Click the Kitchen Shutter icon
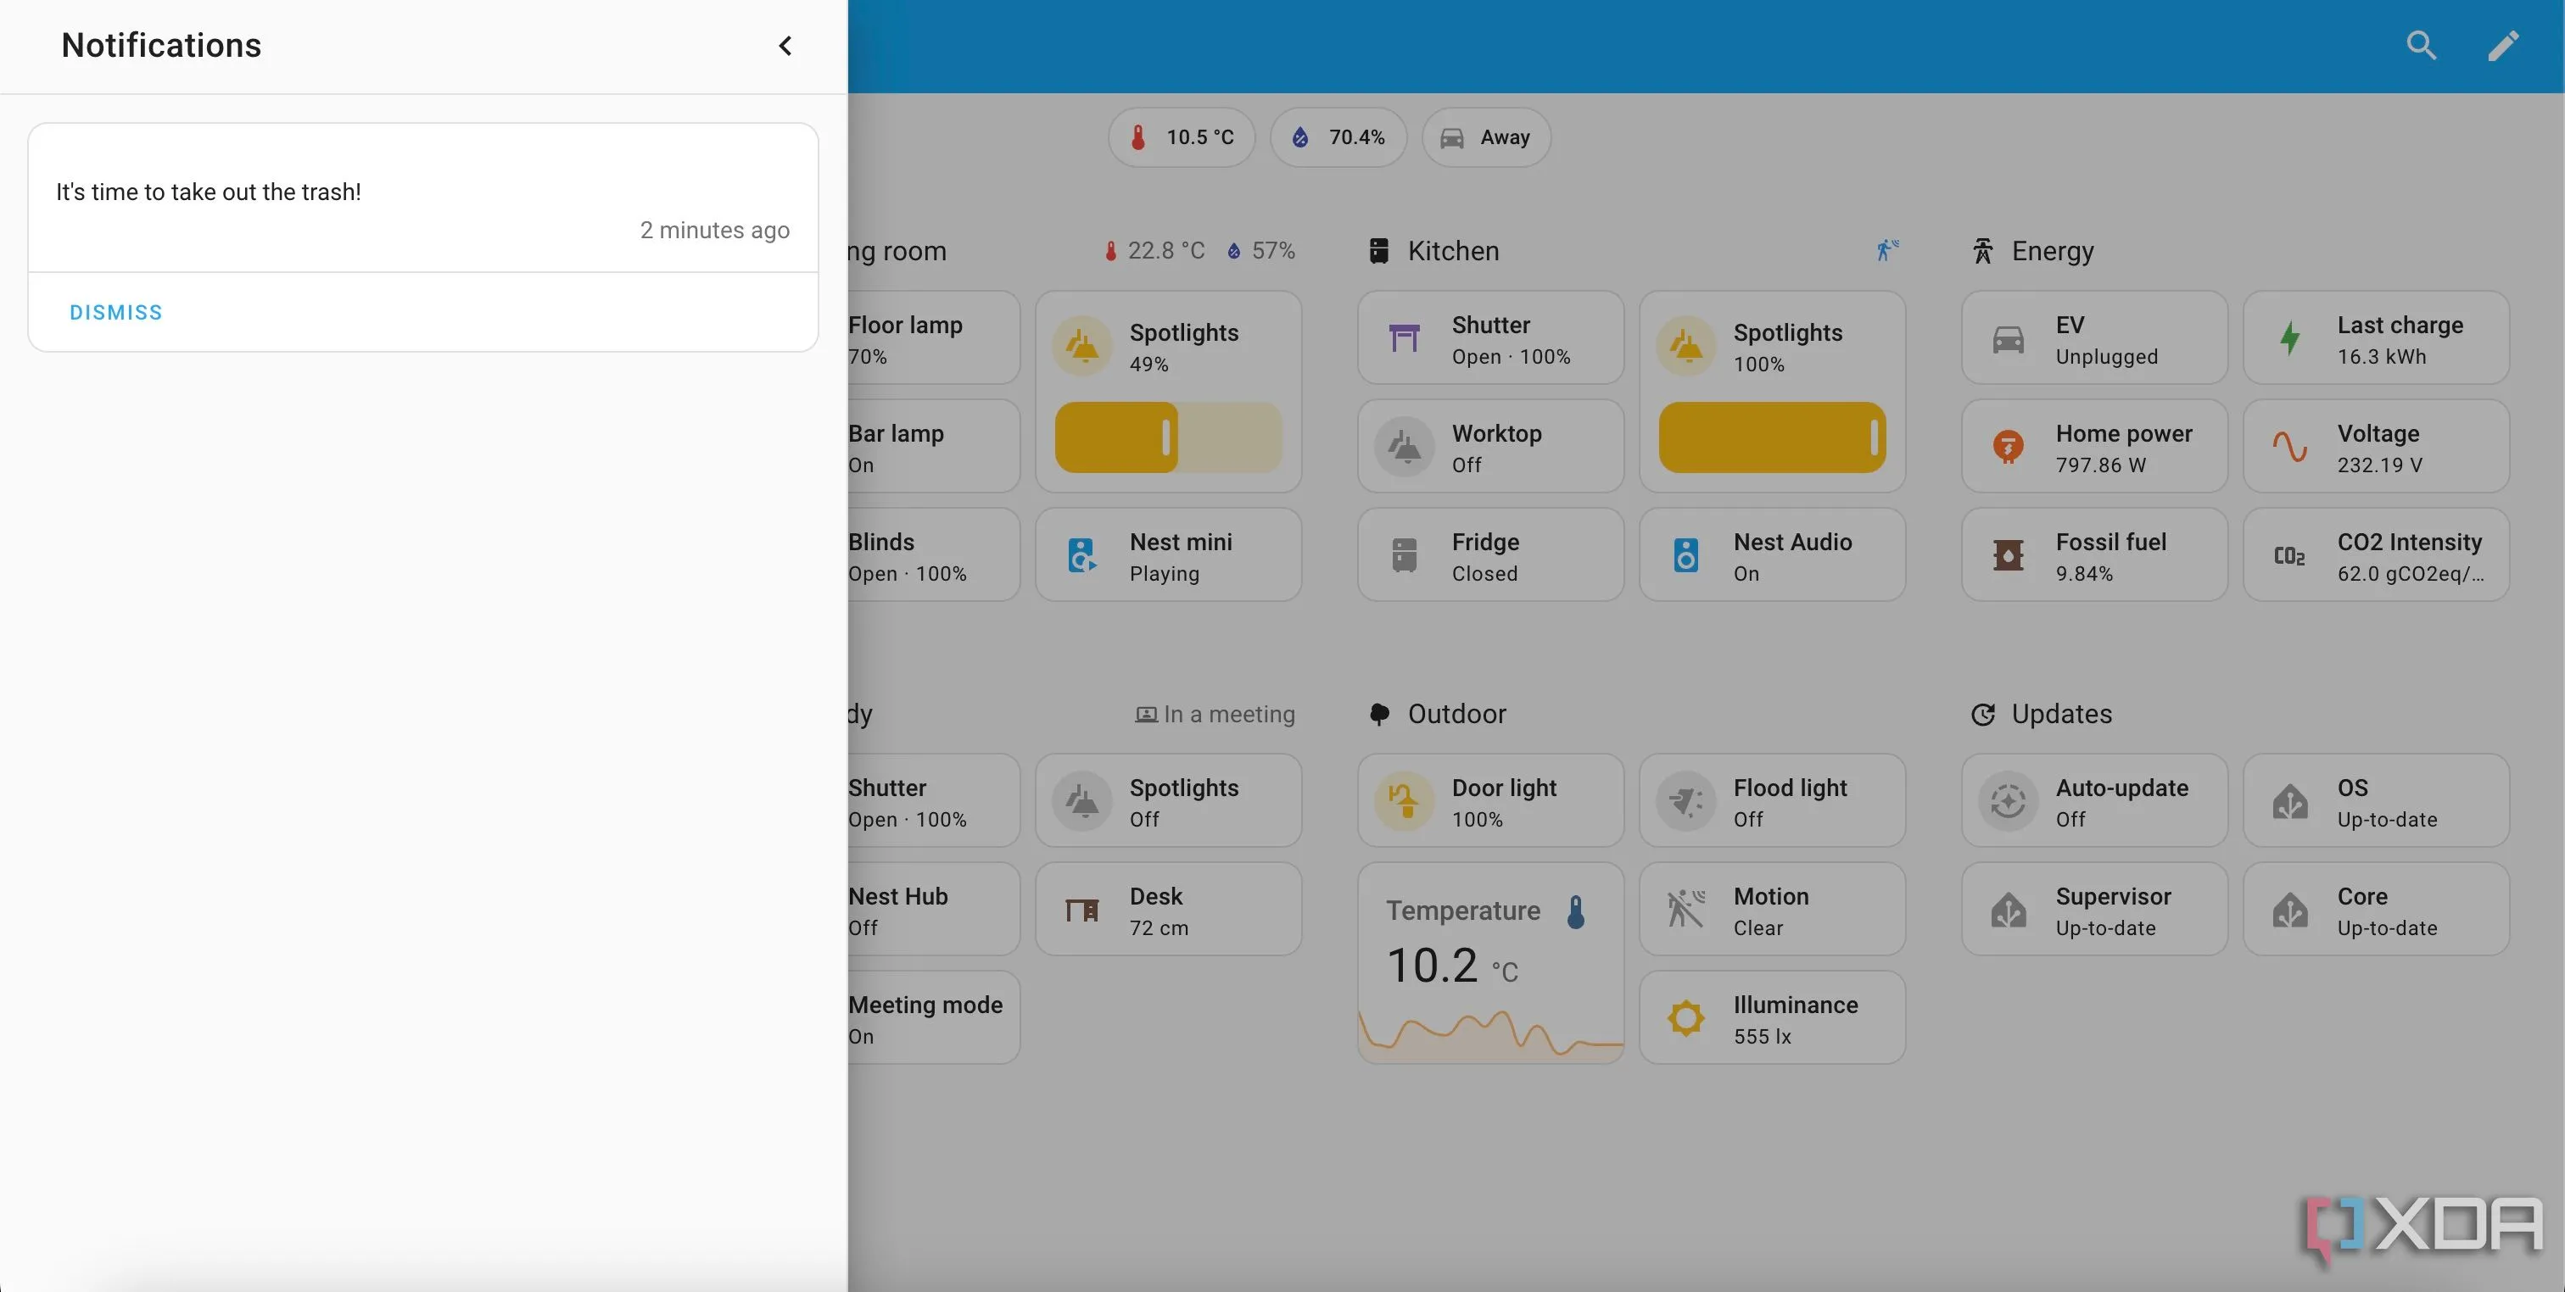This screenshot has height=1292, width=2565. [x=1404, y=338]
